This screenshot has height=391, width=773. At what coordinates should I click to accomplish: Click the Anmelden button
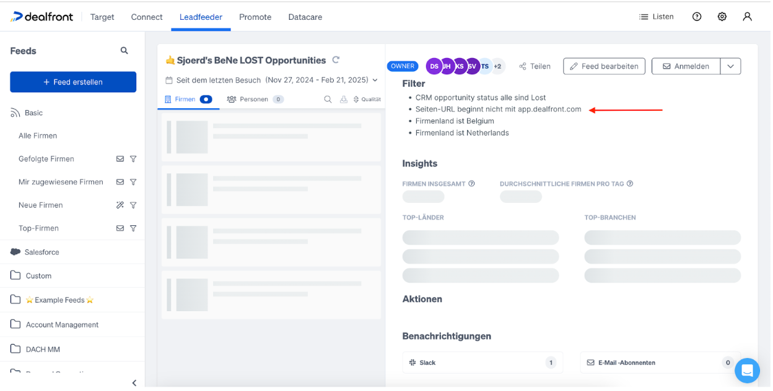pyautogui.click(x=686, y=66)
